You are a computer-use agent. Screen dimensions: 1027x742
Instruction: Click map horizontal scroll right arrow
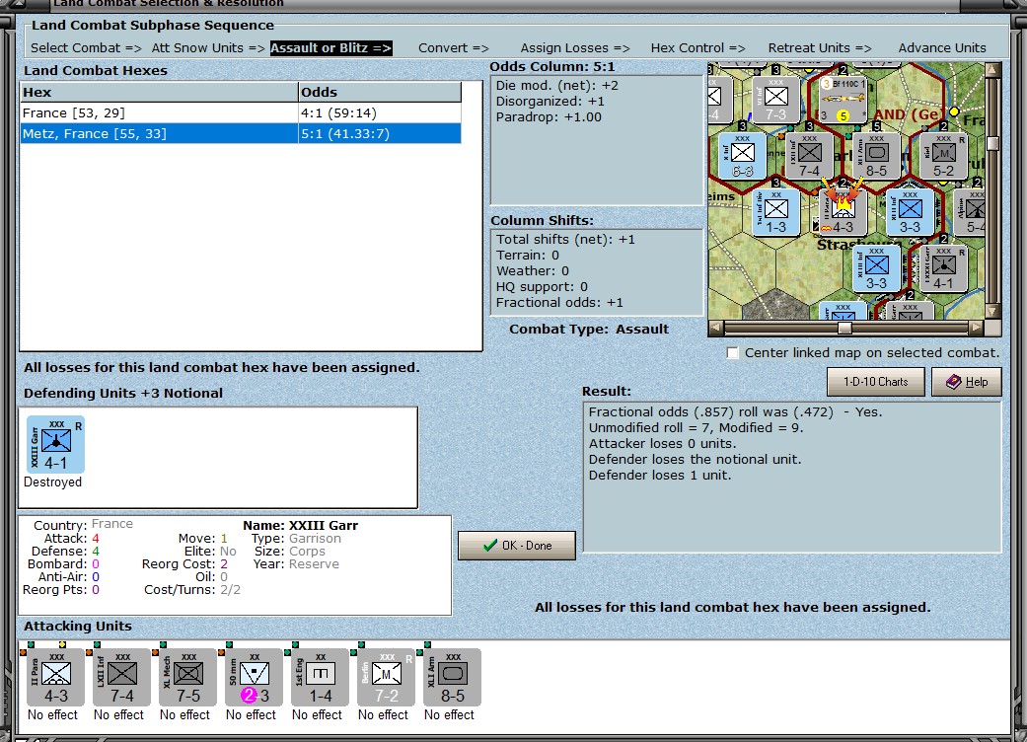click(977, 328)
